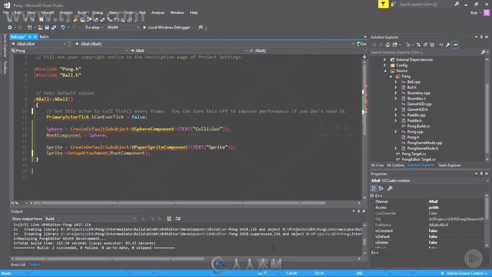Save the current file with the Save icon
The height and width of the screenshot is (277, 492).
click(47, 27)
